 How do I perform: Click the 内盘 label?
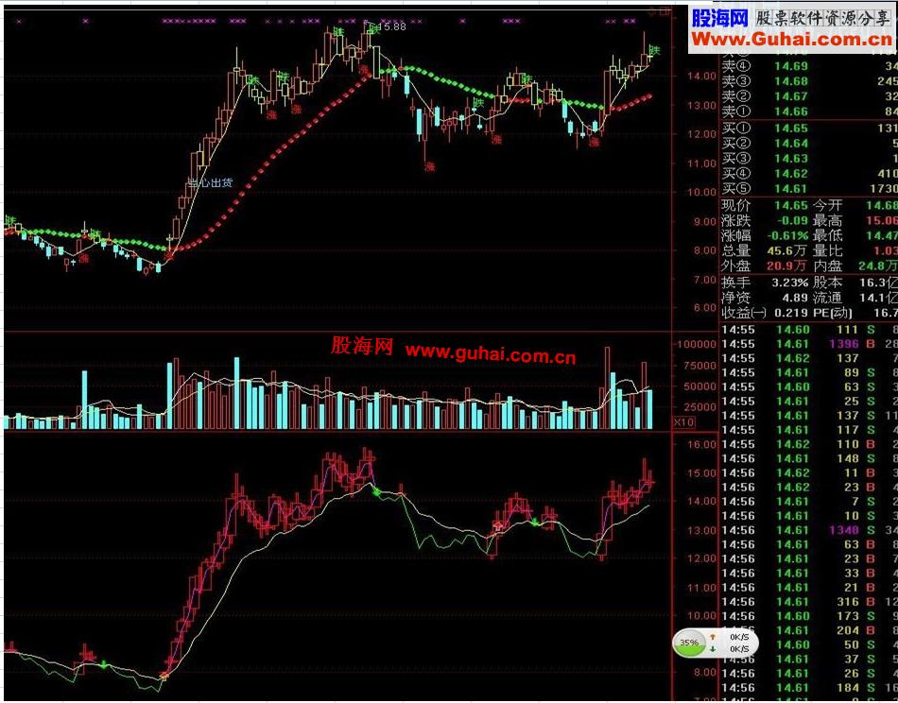click(827, 266)
